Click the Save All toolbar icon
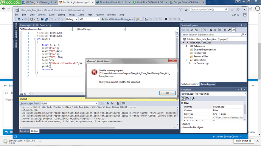Screen dimensions: 261x146 (x=47, y=19)
